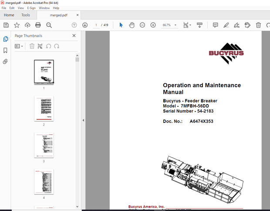Open the View menu
The image size is (270, 211).
coord(21,8)
